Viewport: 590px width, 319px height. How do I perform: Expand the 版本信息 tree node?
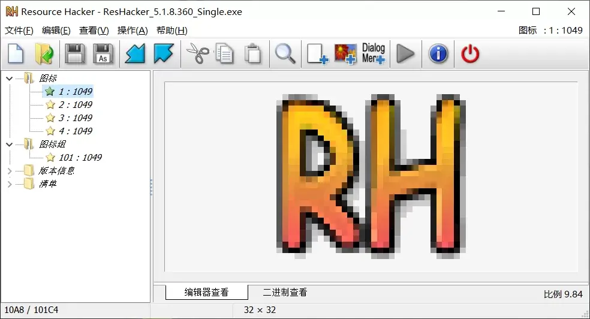click(10, 171)
